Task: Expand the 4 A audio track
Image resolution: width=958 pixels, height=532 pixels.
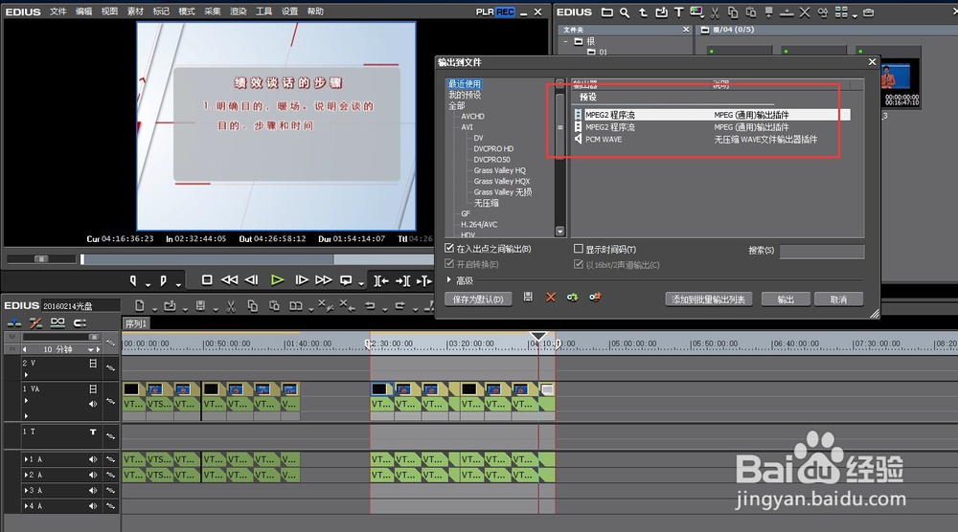Action: click(x=25, y=506)
